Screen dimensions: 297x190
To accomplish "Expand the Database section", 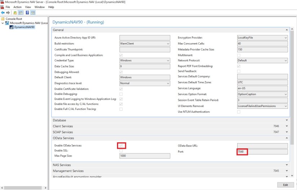I will (171, 120).
